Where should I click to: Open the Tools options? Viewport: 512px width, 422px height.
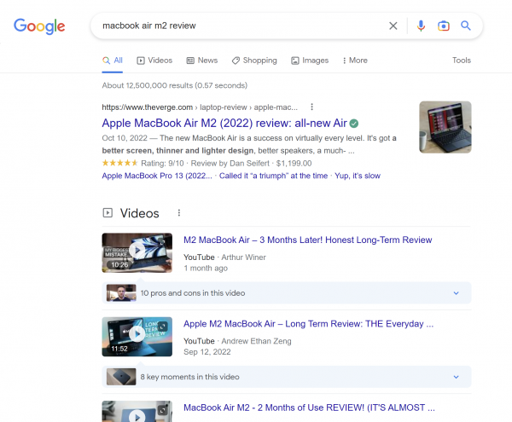tap(462, 61)
